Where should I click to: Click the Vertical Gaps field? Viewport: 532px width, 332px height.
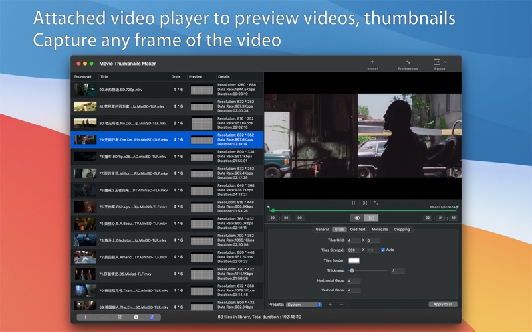pyautogui.click(x=354, y=290)
